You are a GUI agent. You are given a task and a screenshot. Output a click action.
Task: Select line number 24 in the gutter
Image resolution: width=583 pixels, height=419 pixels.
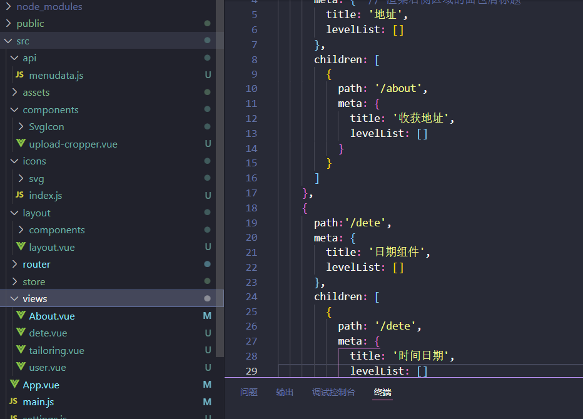(x=251, y=296)
